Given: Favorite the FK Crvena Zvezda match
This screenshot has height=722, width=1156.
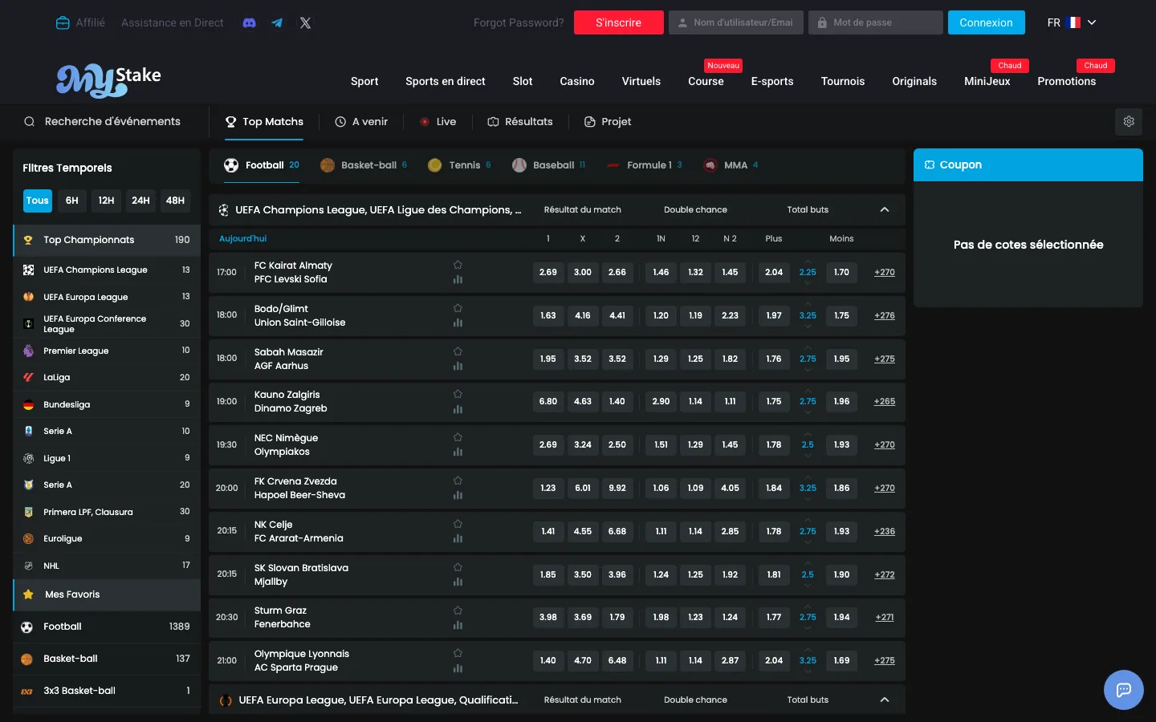Looking at the screenshot, I should [458, 481].
